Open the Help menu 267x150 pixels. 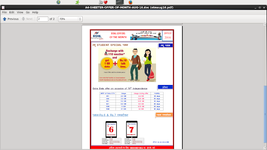click(35, 12)
